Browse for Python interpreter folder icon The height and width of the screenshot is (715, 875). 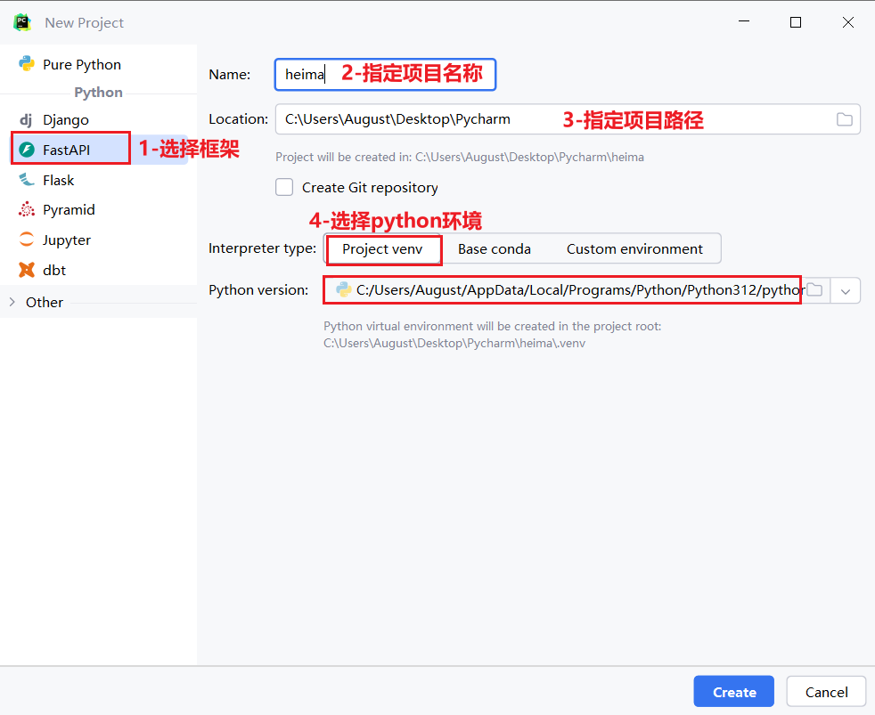(x=814, y=290)
